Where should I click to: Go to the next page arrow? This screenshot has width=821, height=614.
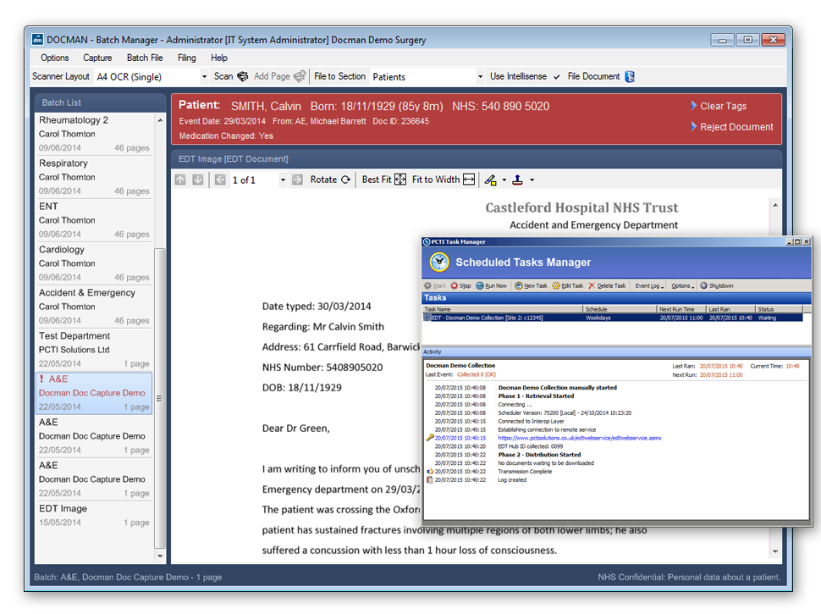pyautogui.click(x=297, y=180)
